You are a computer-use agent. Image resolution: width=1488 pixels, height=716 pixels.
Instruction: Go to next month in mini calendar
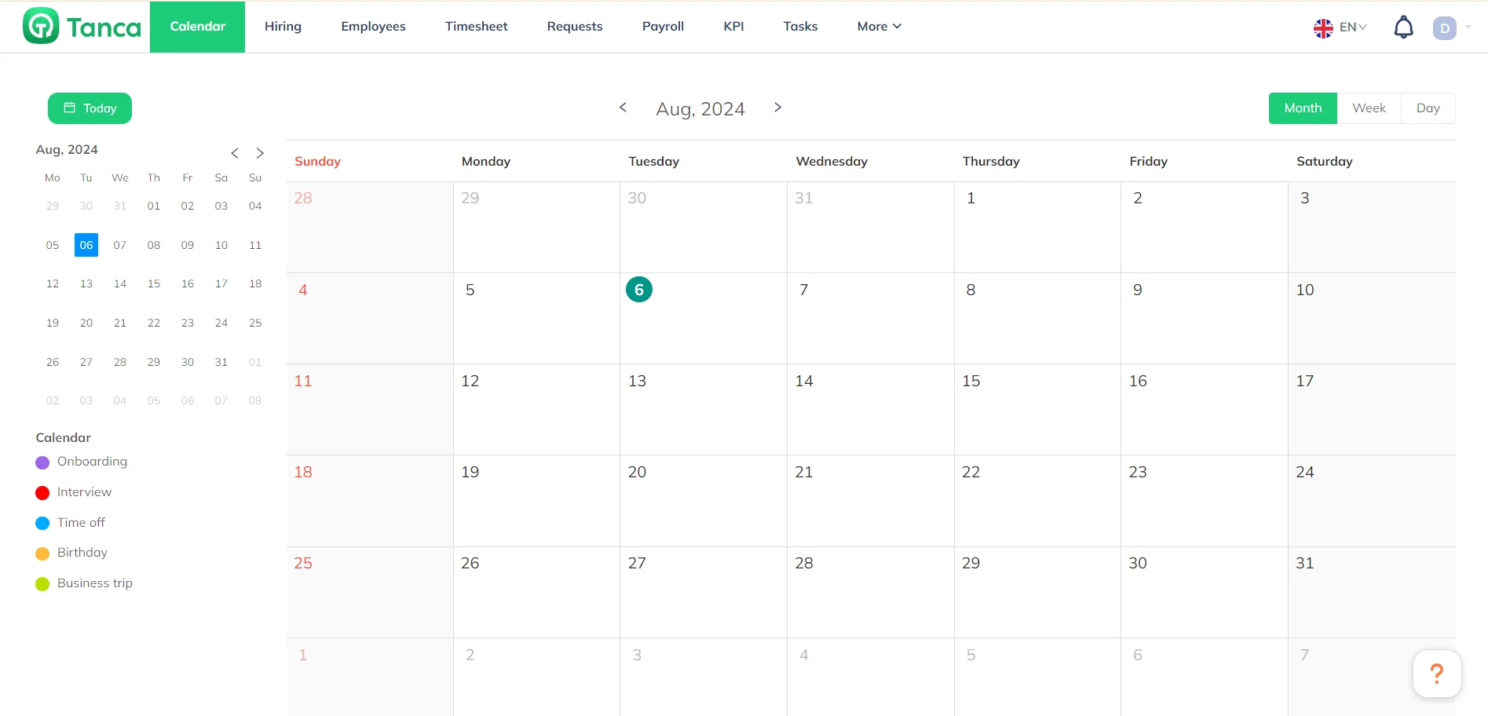click(260, 153)
